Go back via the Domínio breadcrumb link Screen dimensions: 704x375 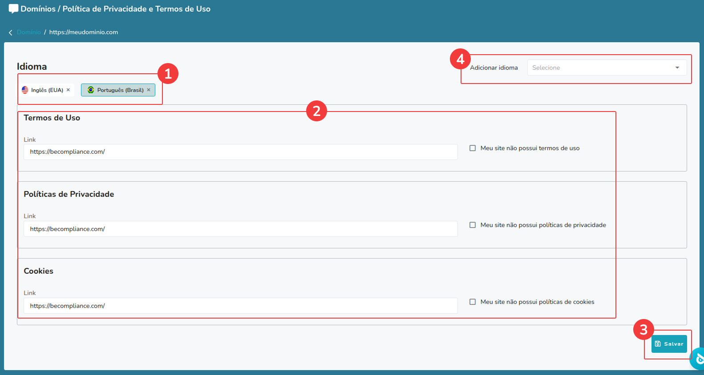click(29, 32)
